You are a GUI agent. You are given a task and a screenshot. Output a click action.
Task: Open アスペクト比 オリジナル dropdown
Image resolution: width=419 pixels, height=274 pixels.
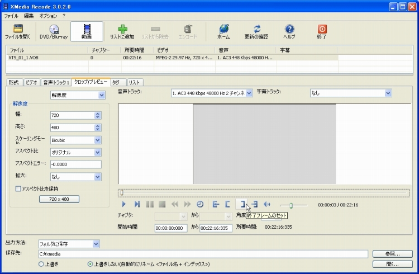pos(76,153)
